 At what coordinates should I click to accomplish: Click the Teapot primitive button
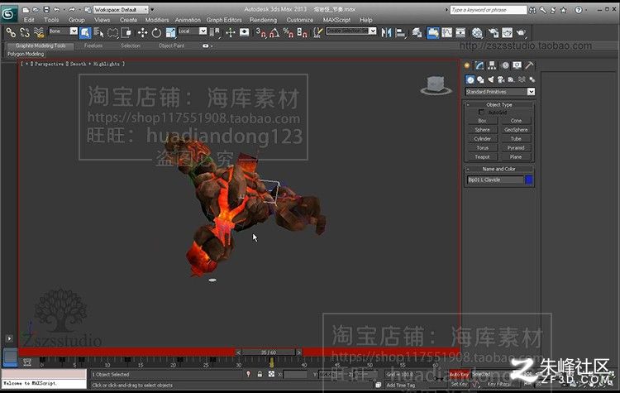482,157
